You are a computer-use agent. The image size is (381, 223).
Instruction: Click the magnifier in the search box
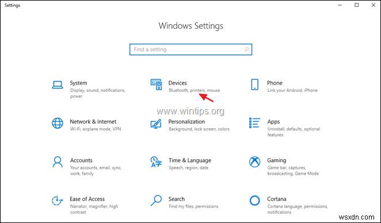point(247,49)
